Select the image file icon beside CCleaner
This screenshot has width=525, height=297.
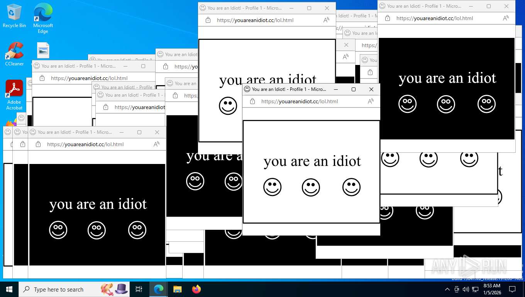pos(43,50)
